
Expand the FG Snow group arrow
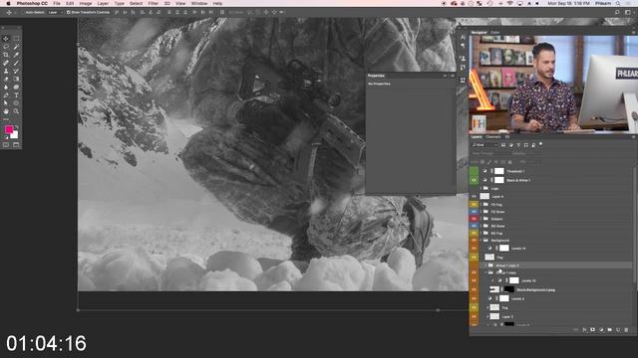(x=480, y=212)
